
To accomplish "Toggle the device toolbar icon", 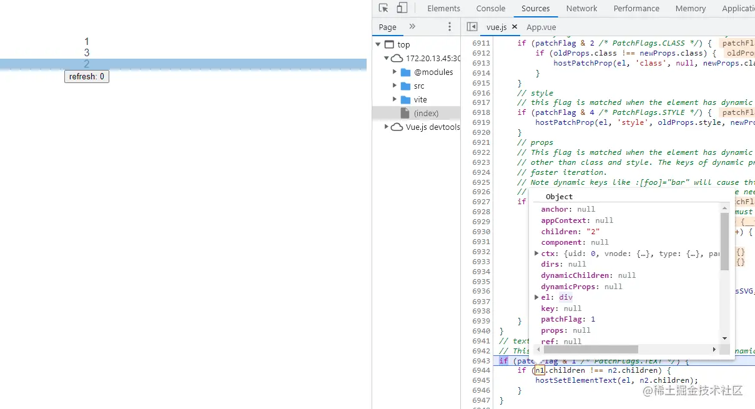I will pos(402,8).
